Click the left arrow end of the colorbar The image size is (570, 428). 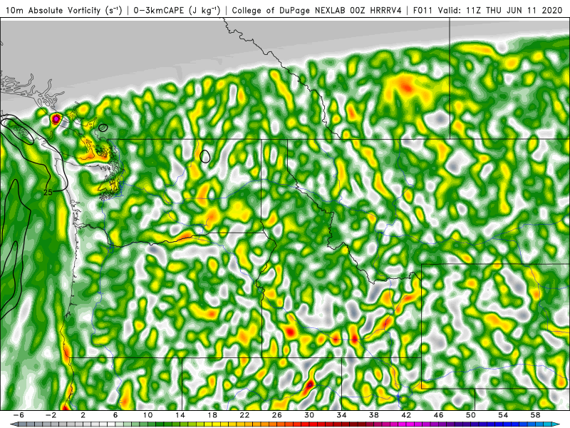click(14, 424)
